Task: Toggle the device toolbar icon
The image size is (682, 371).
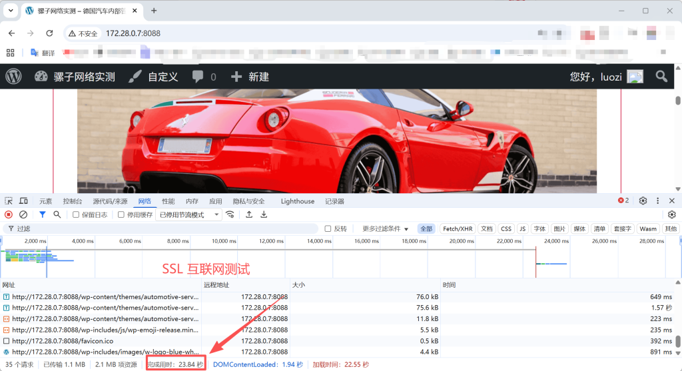Action: (23, 201)
